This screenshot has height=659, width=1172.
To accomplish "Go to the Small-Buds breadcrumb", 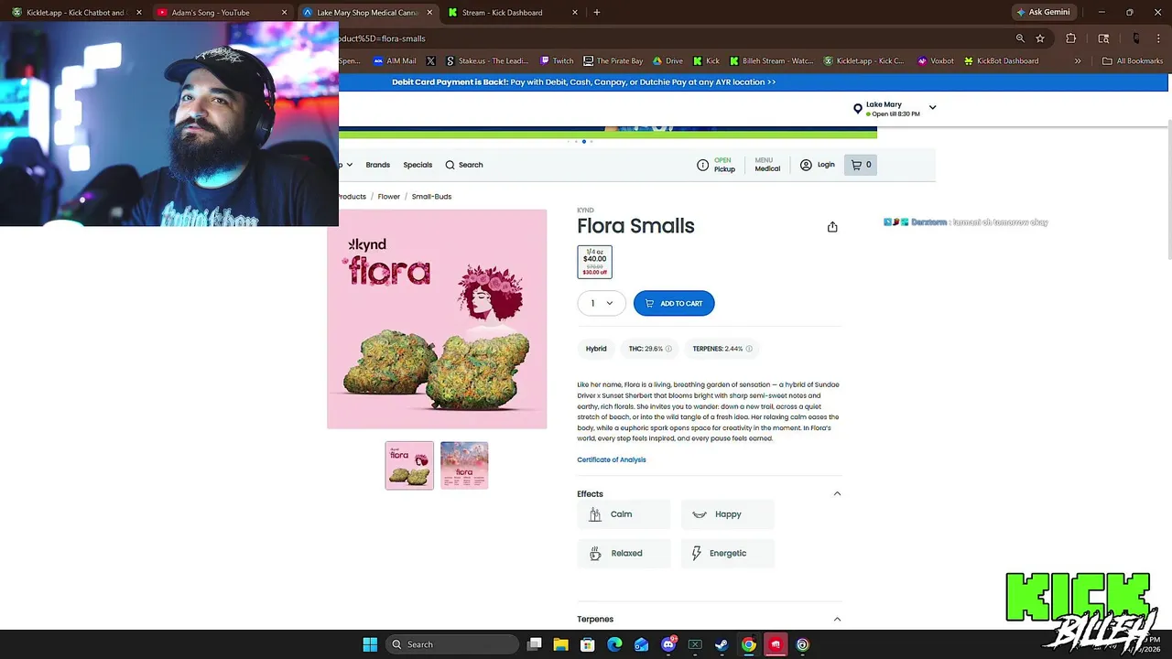I will 431,197.
